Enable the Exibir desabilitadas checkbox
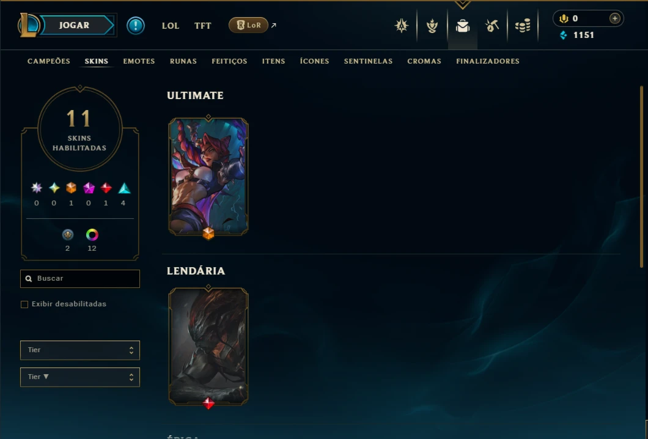 (x=24, y=304)
